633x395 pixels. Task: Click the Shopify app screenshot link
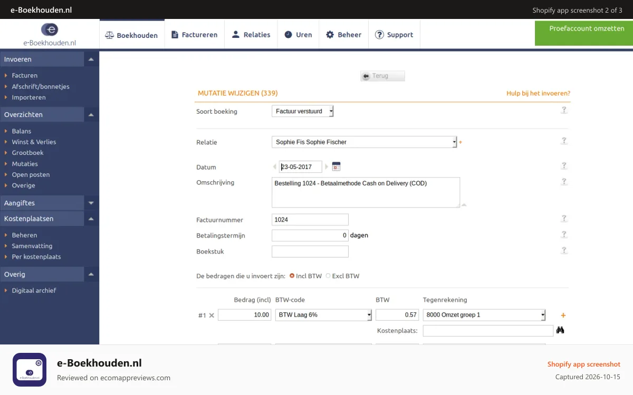584,364
